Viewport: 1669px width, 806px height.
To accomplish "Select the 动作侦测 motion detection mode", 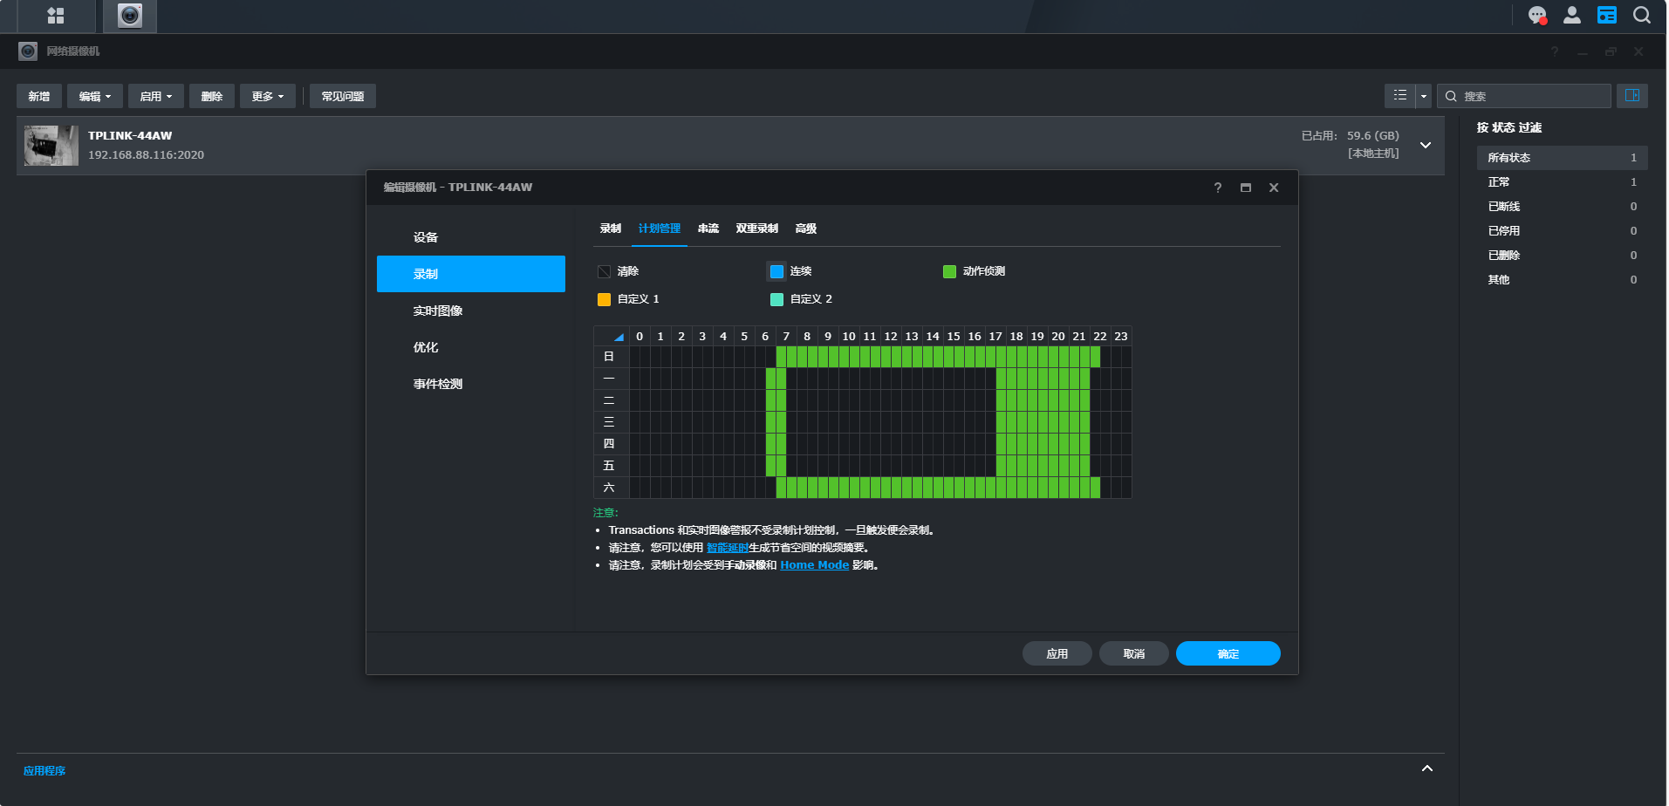I will (950, 271).
